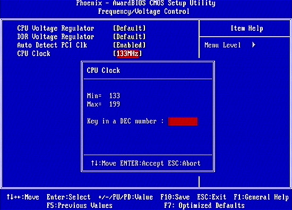Click the Max= 199 value line
This screenshot has height=210, width=292.
pyautogui.click(x=104, y=104)
